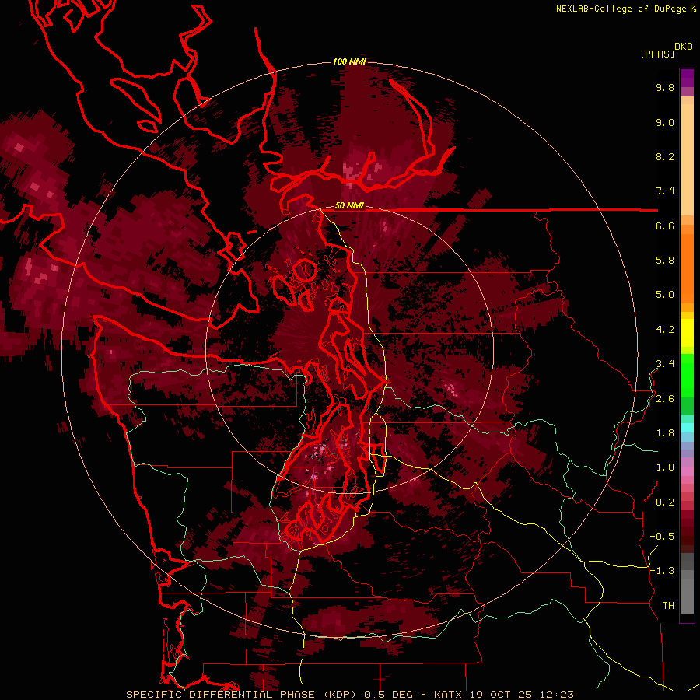The image size is (700, 700).
Task: Click the 5.0 legend value
Action: [x=665, y=295]
